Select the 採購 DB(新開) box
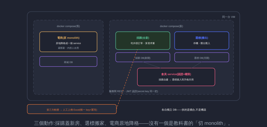The width and height of the screenshot is (267, 127). pyautogui.click(x=143, y=57)
